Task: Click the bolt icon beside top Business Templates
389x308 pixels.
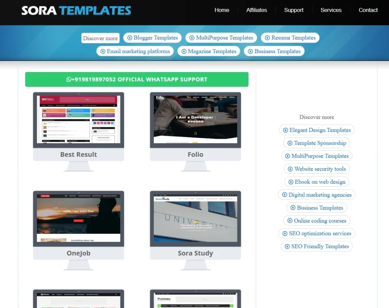Action: 250,51
